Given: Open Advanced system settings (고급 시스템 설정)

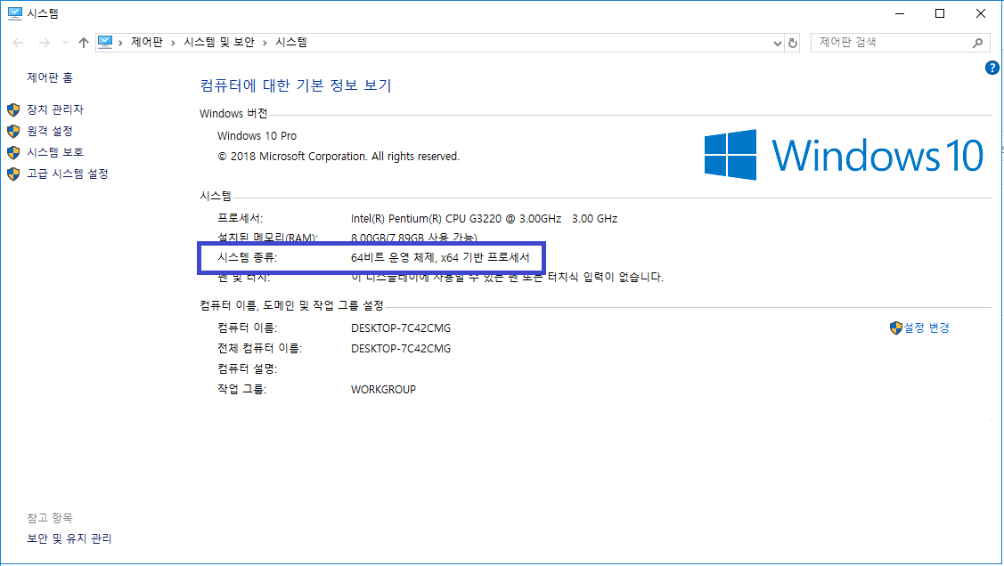Looking at the screenshot, I should [x=67, y=174].
